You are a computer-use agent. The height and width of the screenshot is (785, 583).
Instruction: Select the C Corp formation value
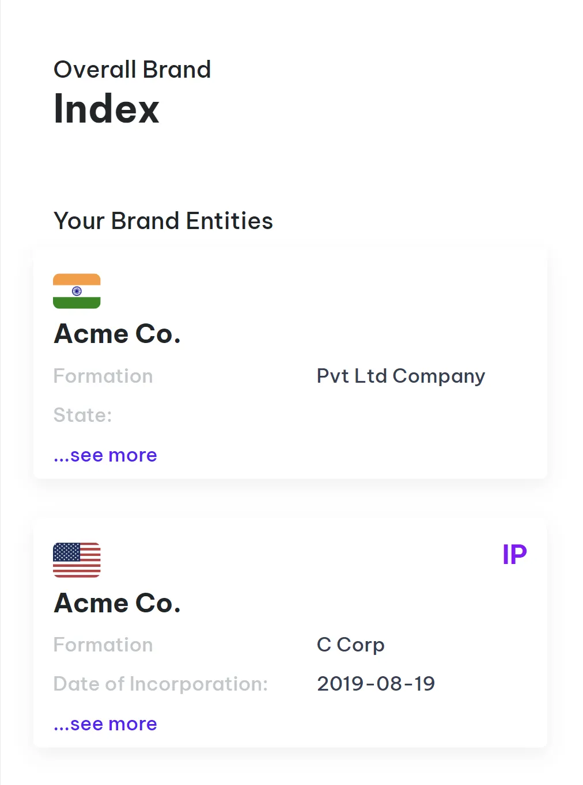point(350,645)
